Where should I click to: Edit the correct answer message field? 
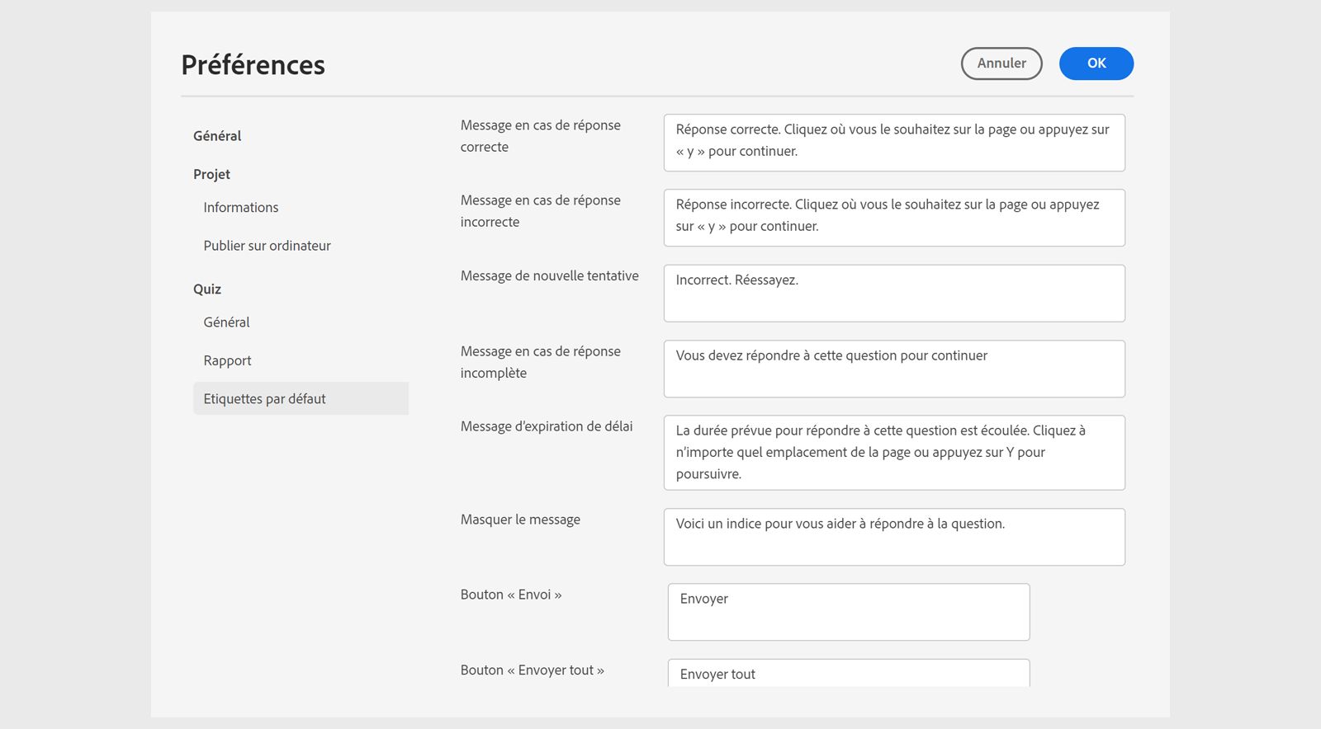click(893, 142)
